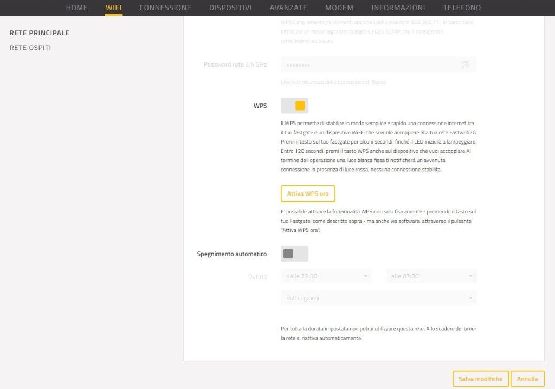Image resolution: width=555 pixels, height=389 pixels.
Task: Navigate to the MODEM tab
Action: click(339, 8)
